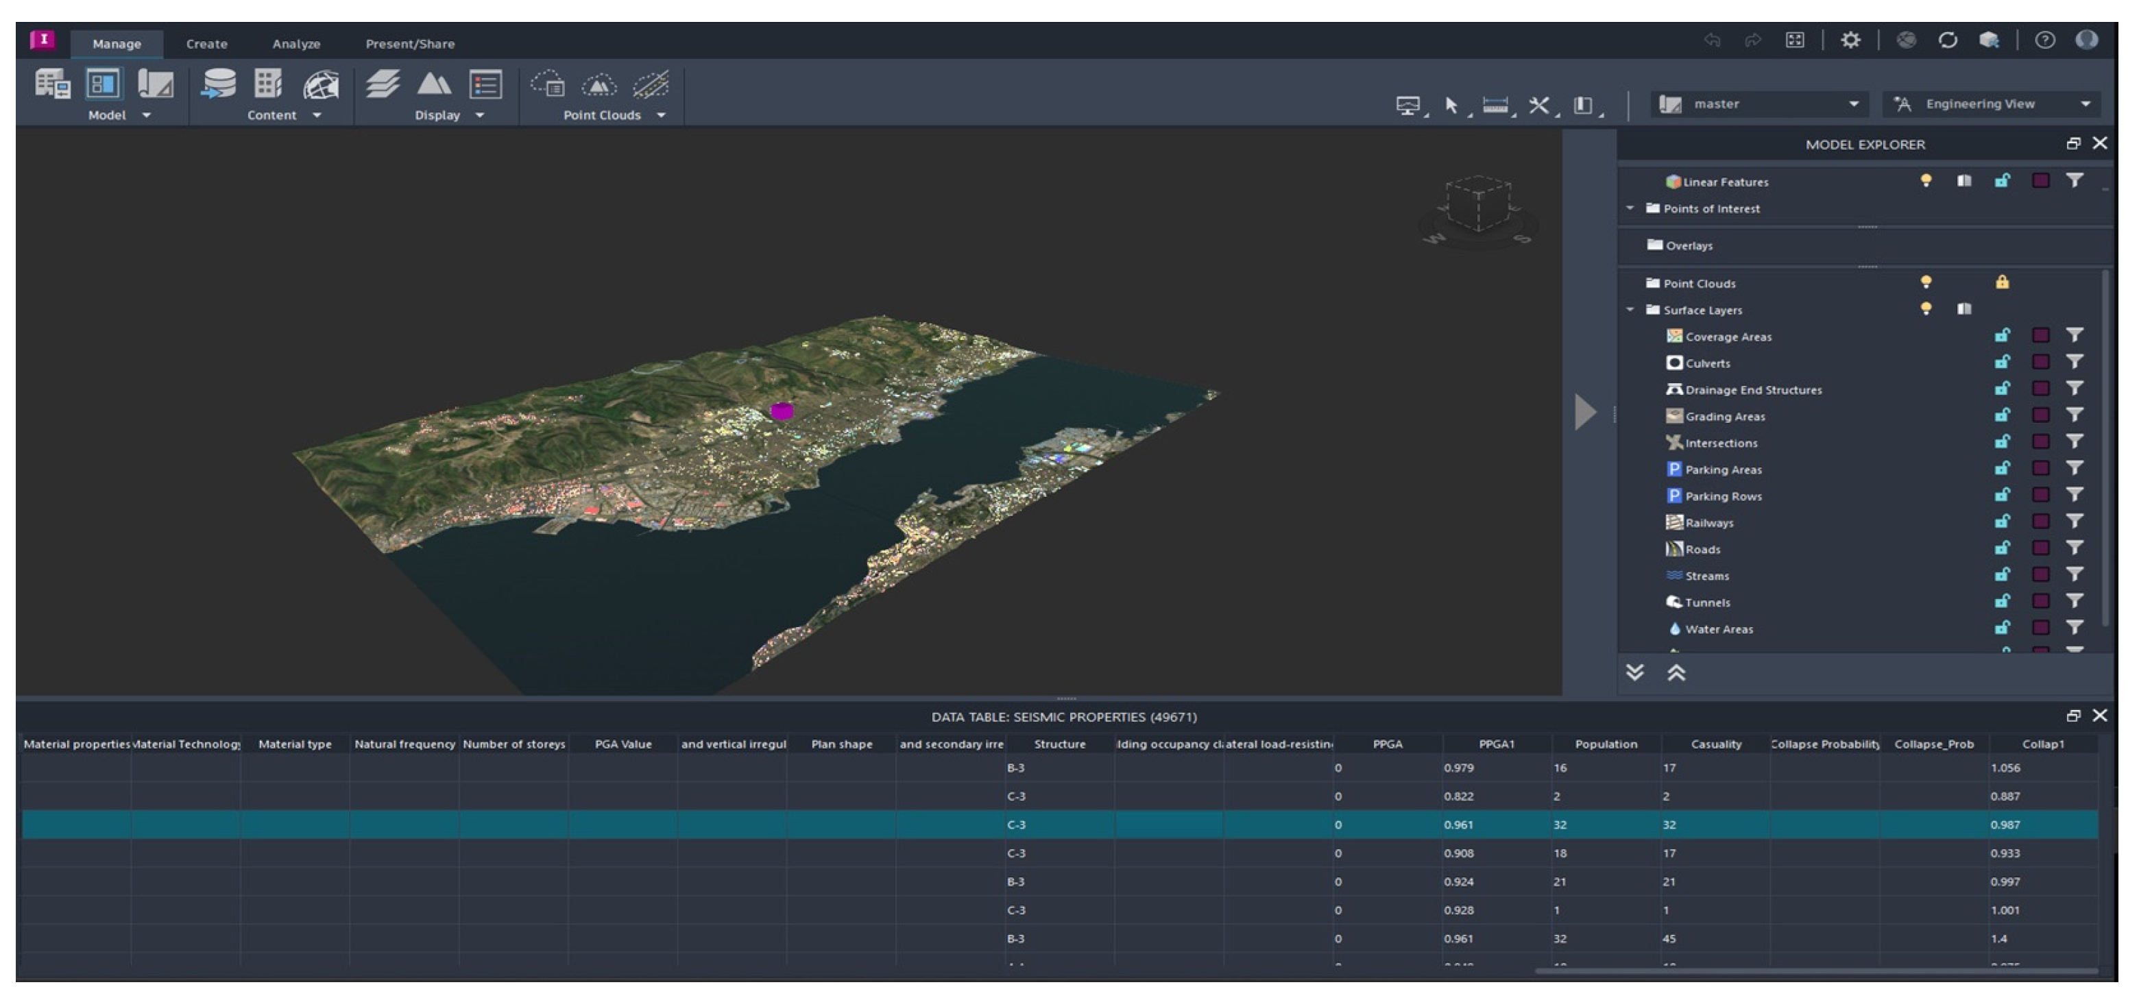Select the Terrain Themes mountain icon

[434, 84]
